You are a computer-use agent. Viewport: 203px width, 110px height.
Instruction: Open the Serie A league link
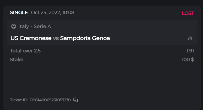coord(42,26)
